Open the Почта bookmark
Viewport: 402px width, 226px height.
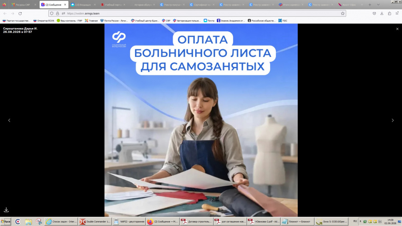[209, 20]
